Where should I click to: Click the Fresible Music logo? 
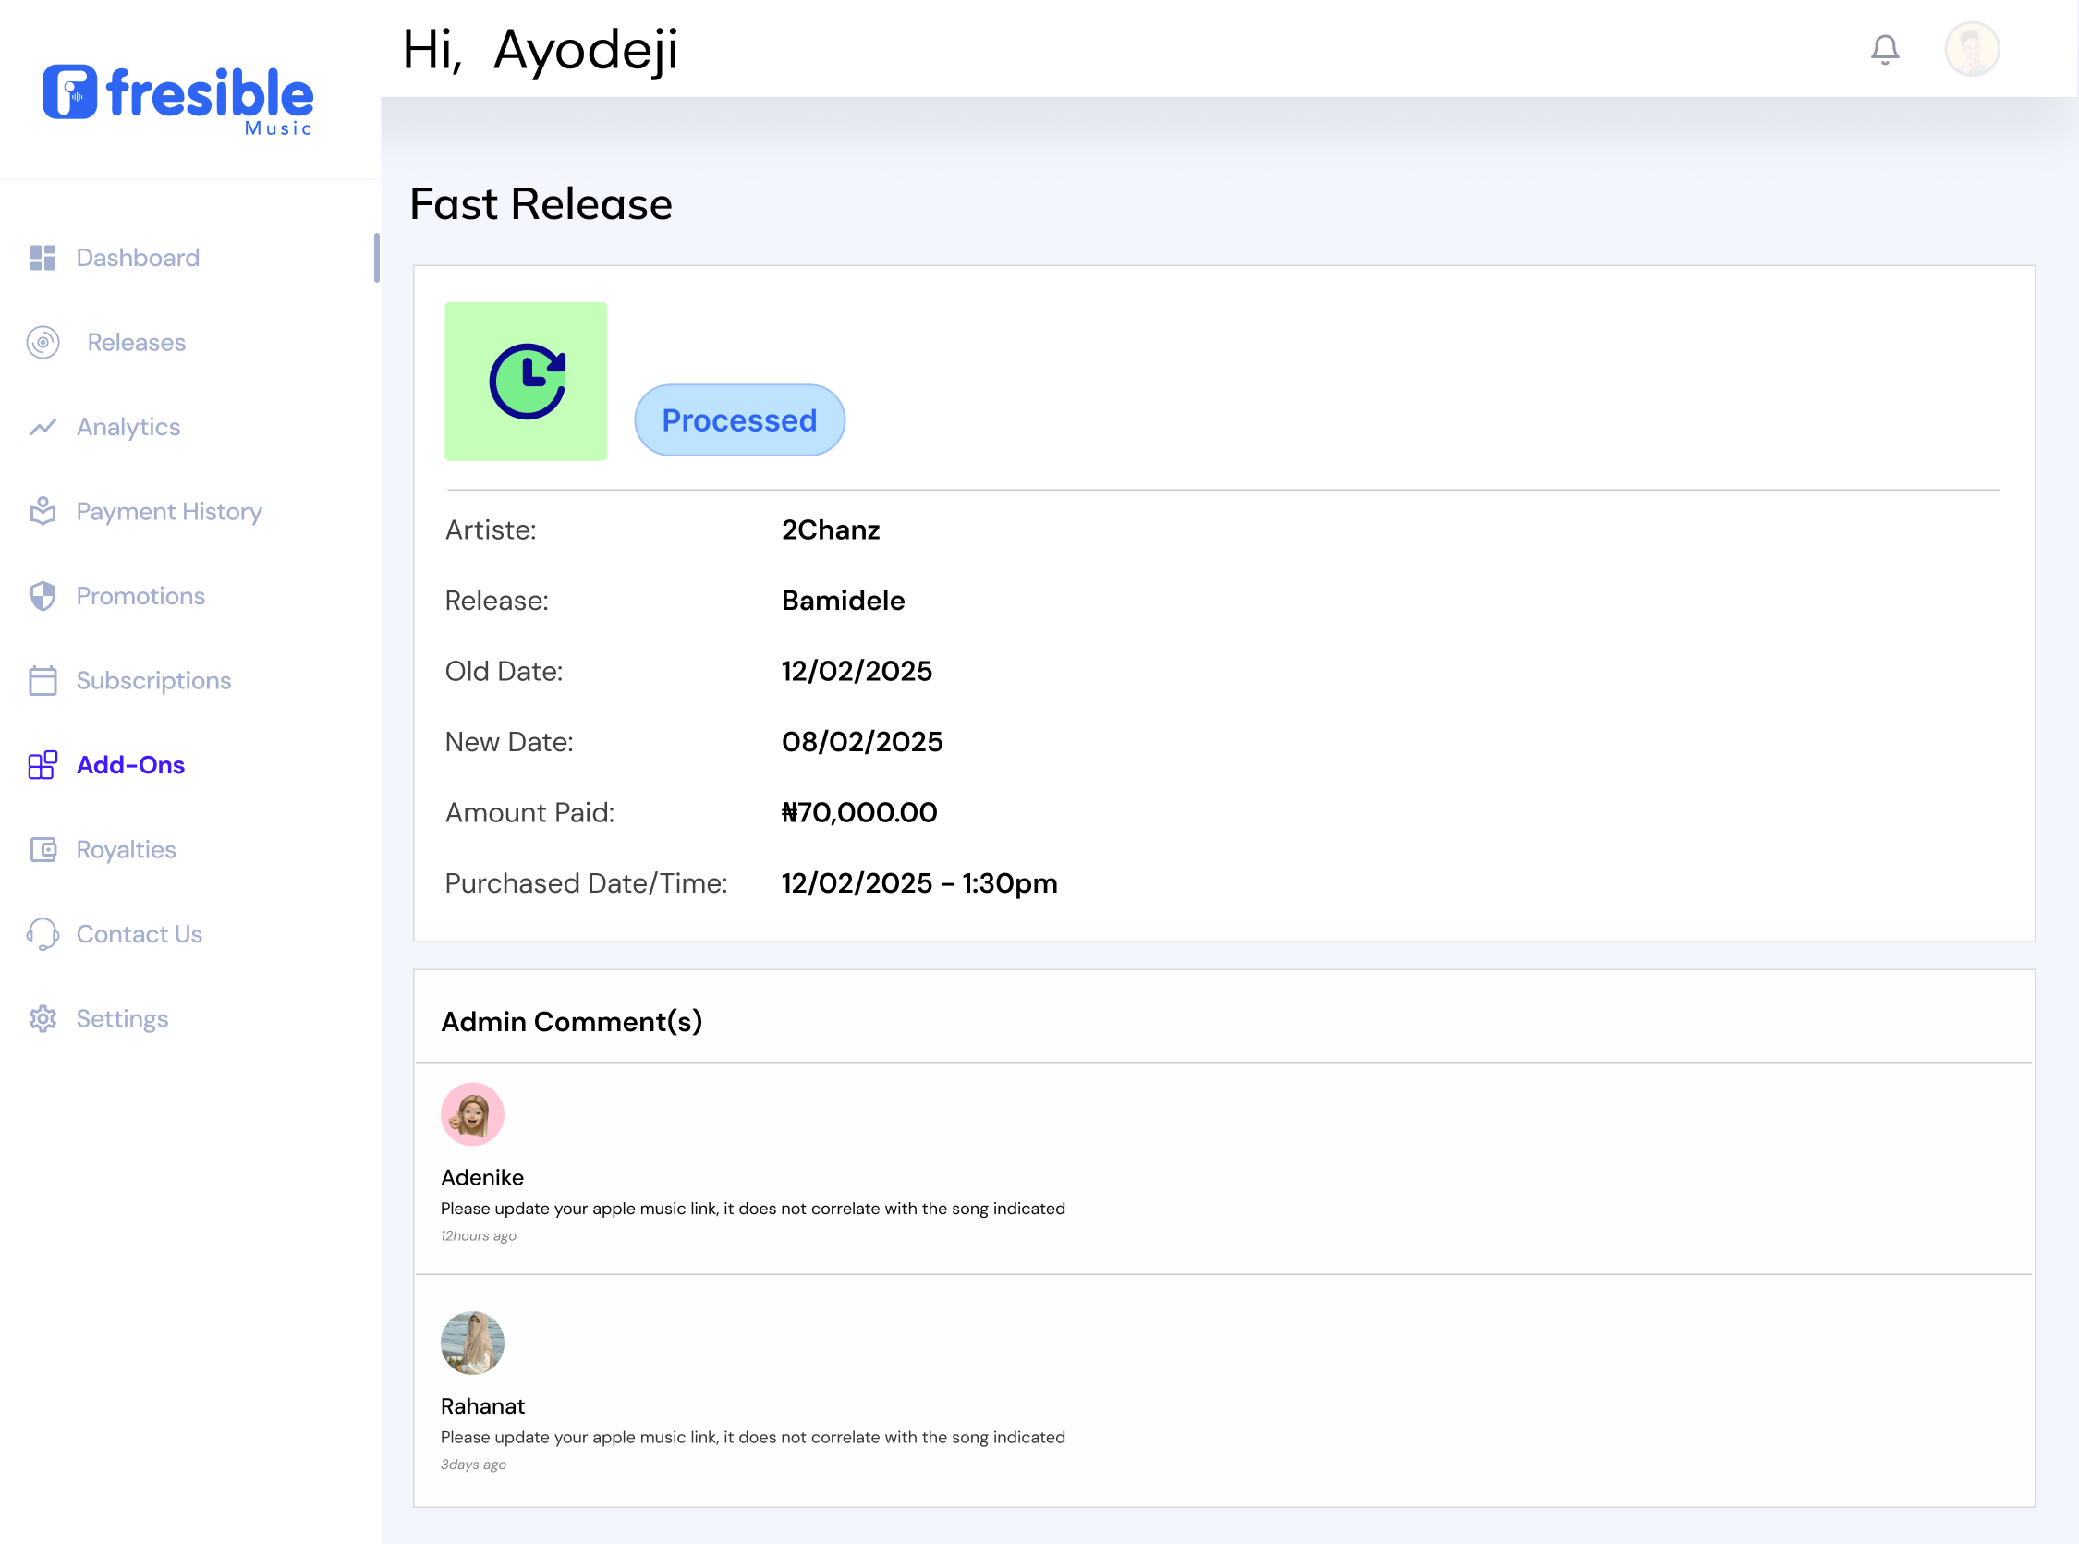(177, 100)
